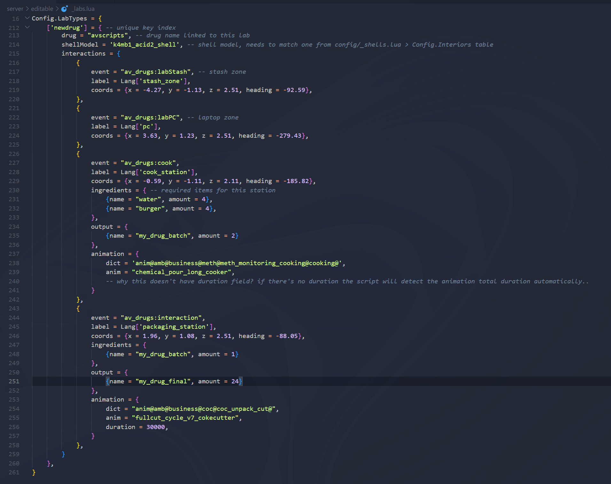Collapse the 'newdrug' block fold arrow
This screenshot has height=484, width=611.
pos(27,27)
